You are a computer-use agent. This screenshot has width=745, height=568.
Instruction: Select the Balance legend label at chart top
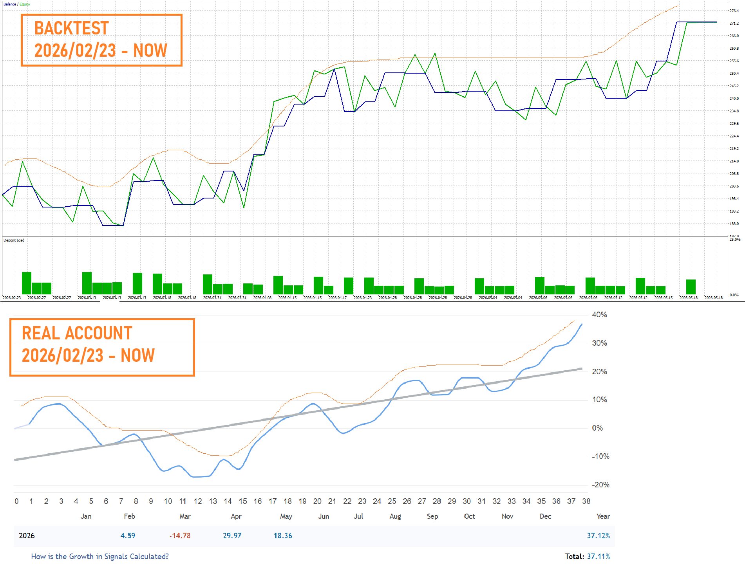point(10,4)
